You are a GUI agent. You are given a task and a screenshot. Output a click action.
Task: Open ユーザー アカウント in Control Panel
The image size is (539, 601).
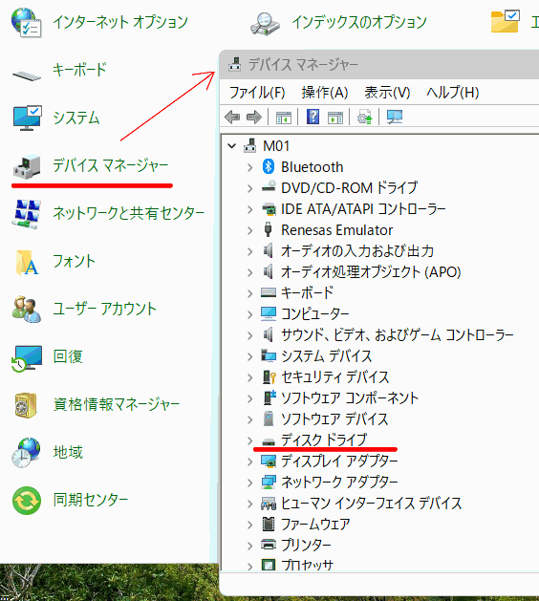pos(105,309)
